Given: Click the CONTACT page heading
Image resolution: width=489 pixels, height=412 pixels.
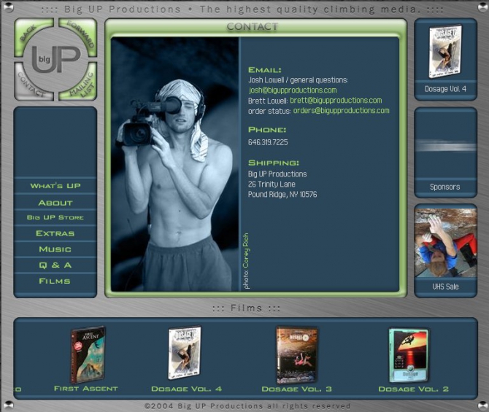Looking at the screenshot, I should [x=253, y=27].
